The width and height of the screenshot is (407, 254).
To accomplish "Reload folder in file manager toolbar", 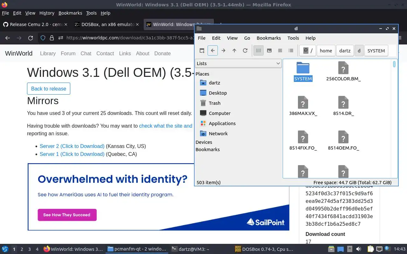I will tap(245, 50).
